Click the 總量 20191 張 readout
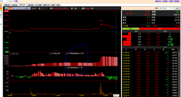The image size is (181, 97). (x=87, y=9)
